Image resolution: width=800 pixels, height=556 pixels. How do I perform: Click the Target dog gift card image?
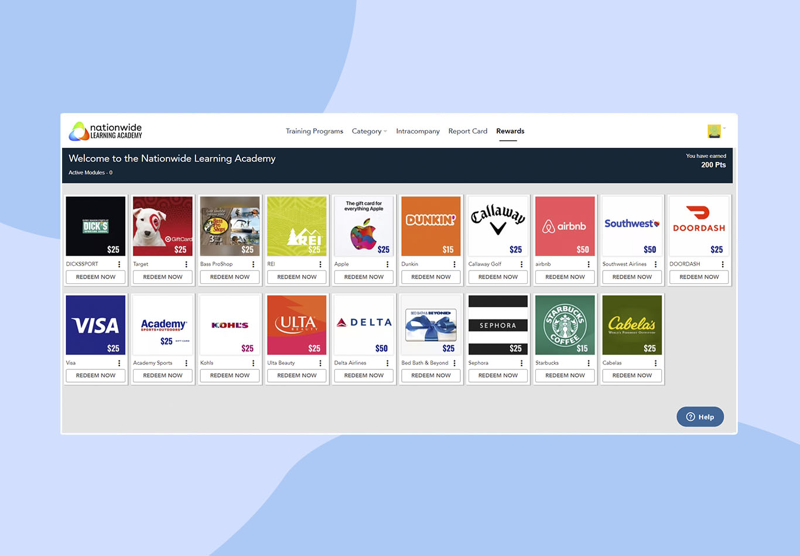(163, 226)
